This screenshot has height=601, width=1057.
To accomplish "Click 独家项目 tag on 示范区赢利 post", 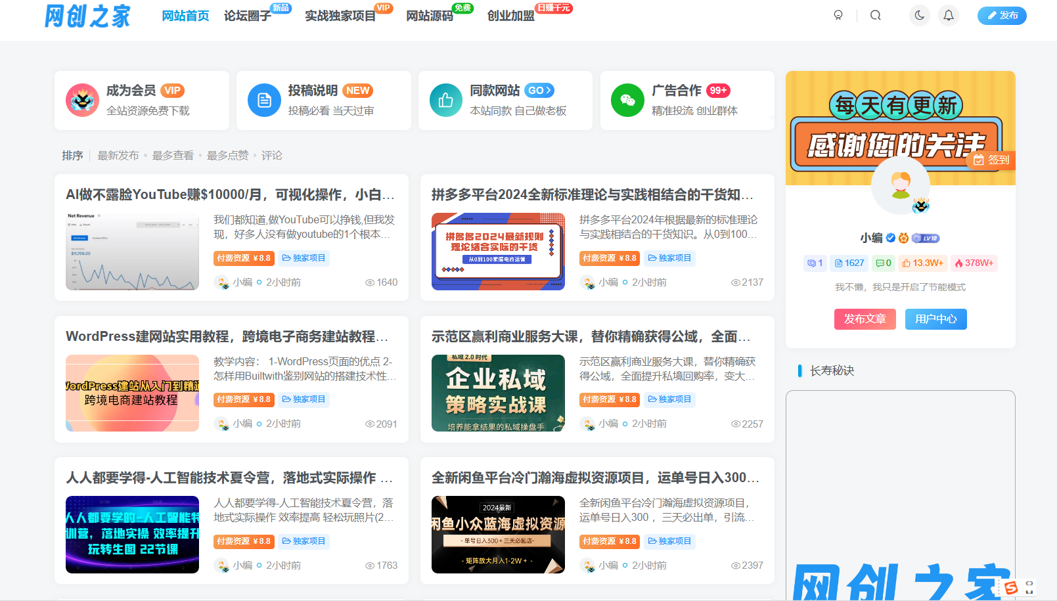I will point(669,399).
